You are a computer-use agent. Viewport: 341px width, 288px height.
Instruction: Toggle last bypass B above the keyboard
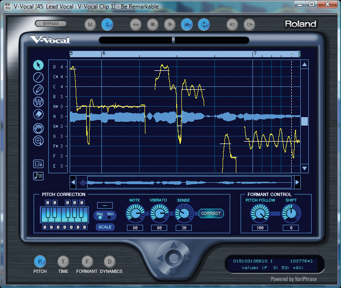coord(82,203)
